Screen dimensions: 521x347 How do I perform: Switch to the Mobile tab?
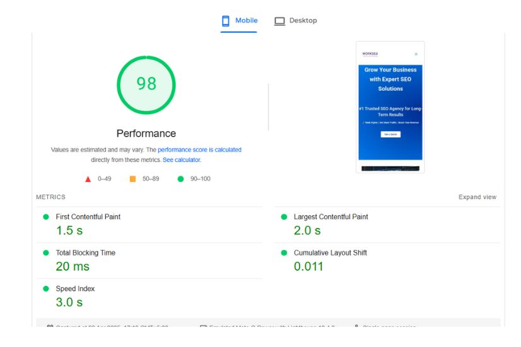click(246, 21)
